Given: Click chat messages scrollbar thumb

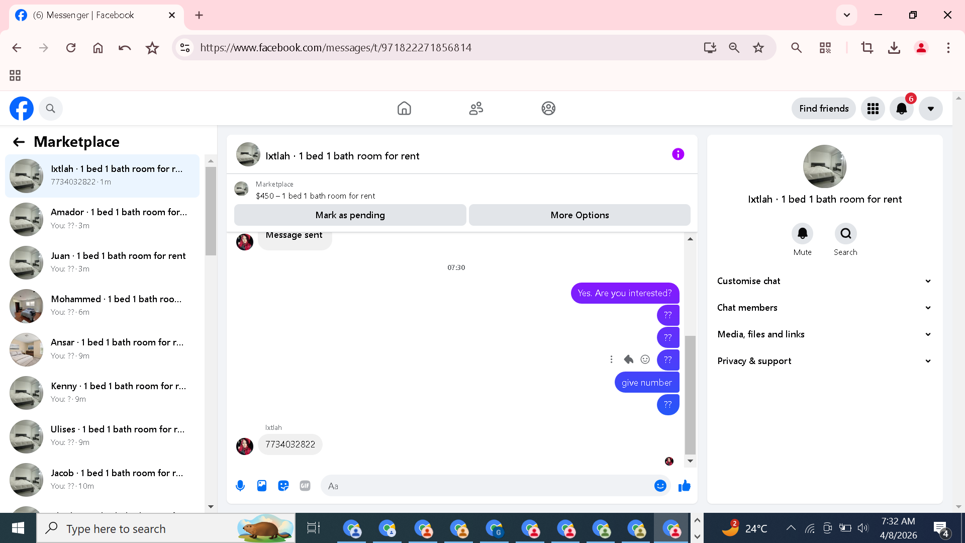Looking at the screenshot, I should (691, 395).
